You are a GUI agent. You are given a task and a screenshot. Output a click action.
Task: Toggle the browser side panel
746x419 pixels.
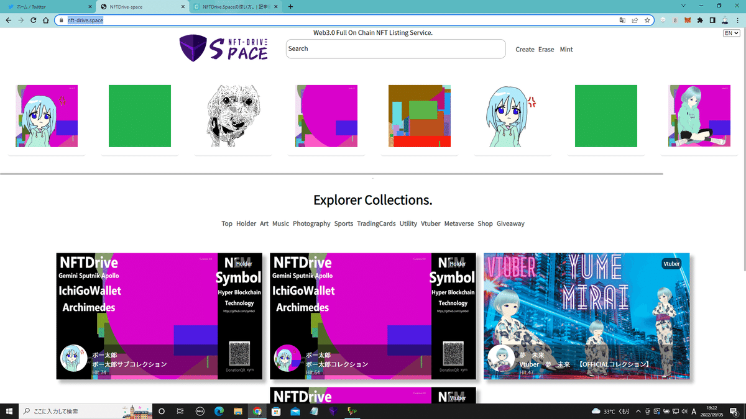tap(712, 20)
